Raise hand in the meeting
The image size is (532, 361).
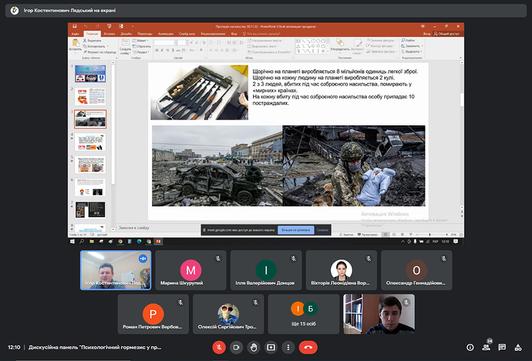(254, 347)
